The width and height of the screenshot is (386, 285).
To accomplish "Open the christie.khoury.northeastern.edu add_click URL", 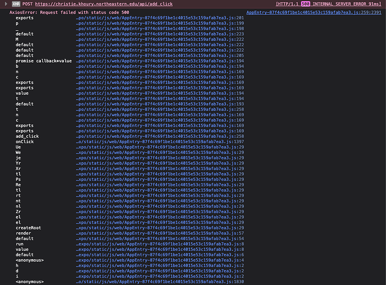I will [104, 4].
